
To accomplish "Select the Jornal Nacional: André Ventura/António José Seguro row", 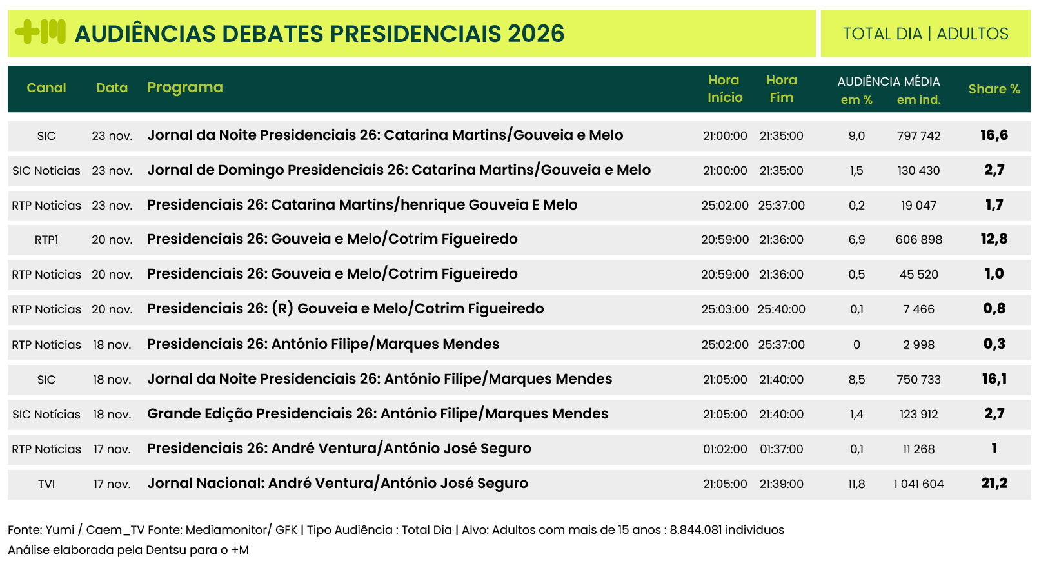I will pos(337,484).
